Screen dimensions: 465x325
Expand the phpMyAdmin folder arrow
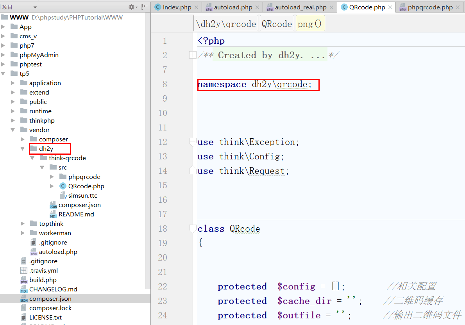point(3,55)
